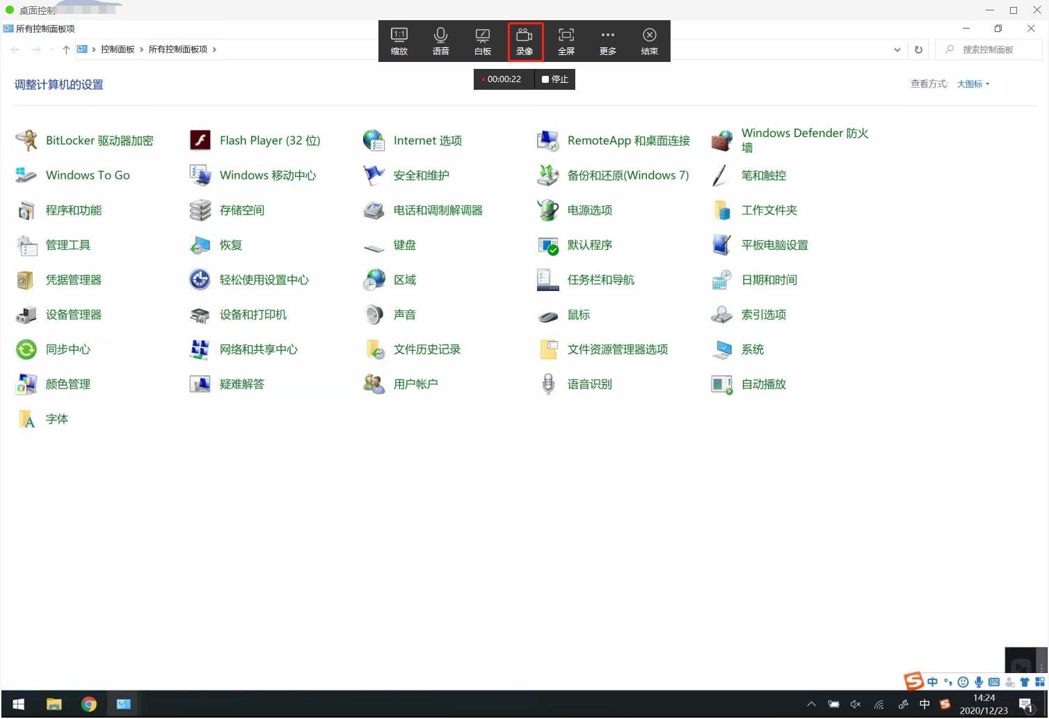Image resolution: width=1049 pixels, height=719 pixels.
Task: Open Windows Defender 防火墙 icon
Action: point(722,141)
